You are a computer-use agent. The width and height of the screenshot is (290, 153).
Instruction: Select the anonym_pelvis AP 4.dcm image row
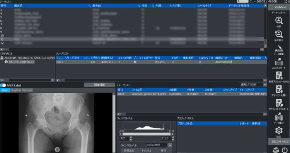[192, 94]
